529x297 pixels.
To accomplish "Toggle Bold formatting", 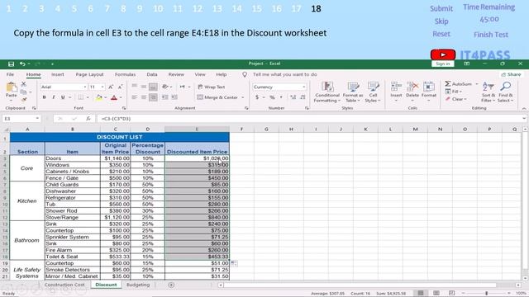I will click(44, 97).
